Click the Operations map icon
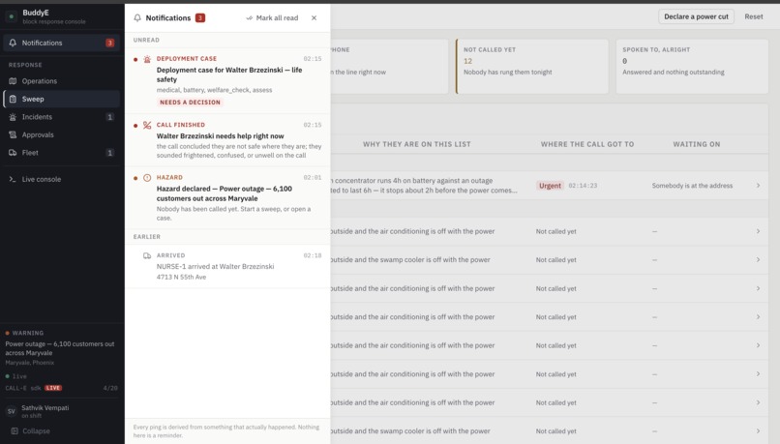780x444 pixels. [x=13, y=81]
